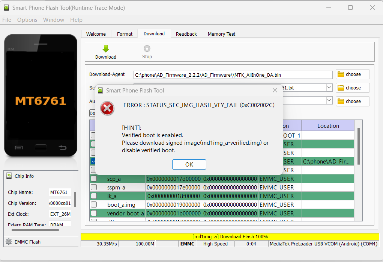383x262 pixels.
Task: Close the Smart Phone Flash Tool error dialog
Action: pyautogui.click(x=275, y=91)
